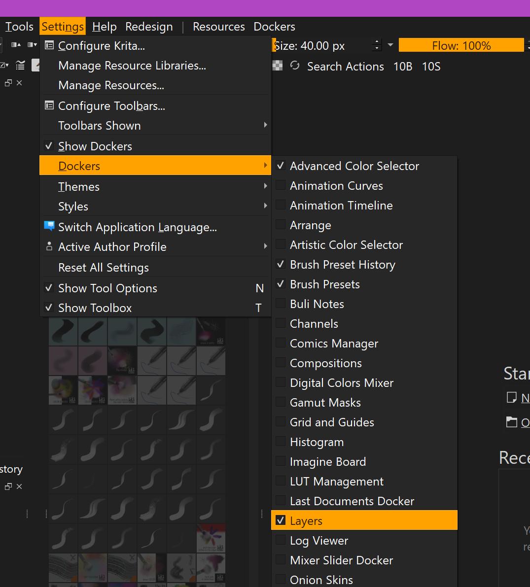Viewport: 530px width, 587px height.
Task: Select the yellow flower brush preset thumbnail
Action: point(63,390)
